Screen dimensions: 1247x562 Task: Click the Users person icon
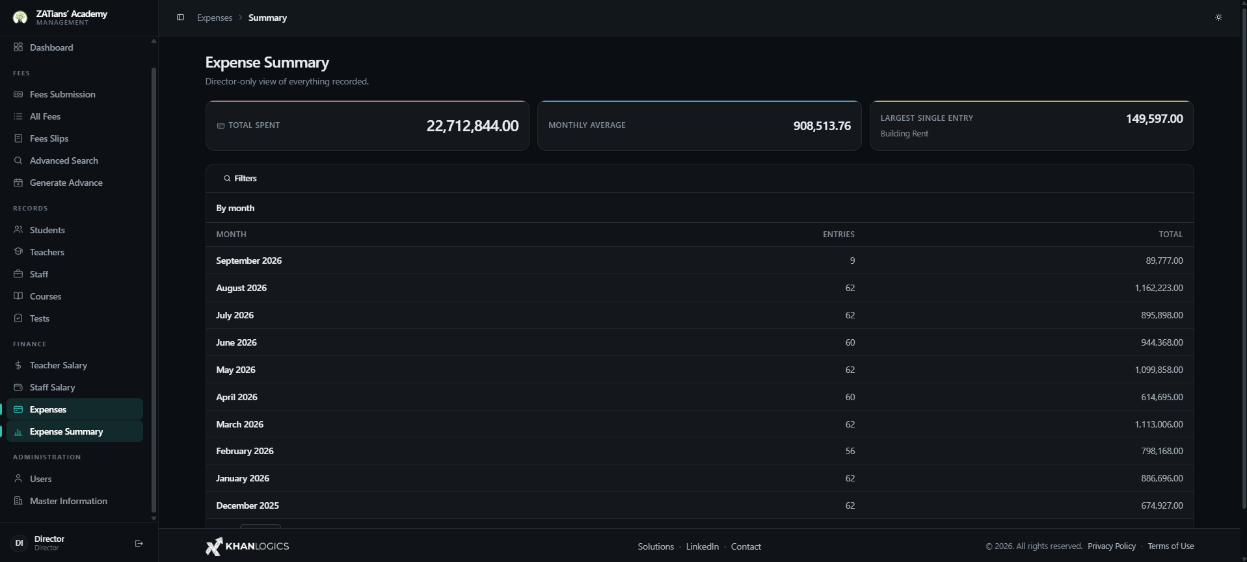coord(18,479)
